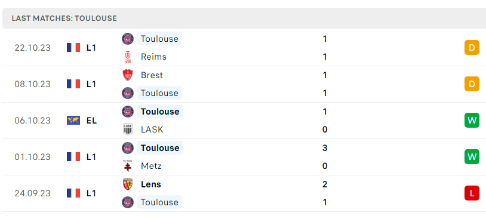Click the D badge for Reims match
This screenshot has height=219, width=486.
click(x=472, y=48)
